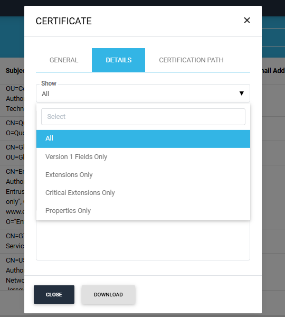The height and width of the screenshot is (317, 285).
Task: Select the Details tab
Action: coord(119,60)
